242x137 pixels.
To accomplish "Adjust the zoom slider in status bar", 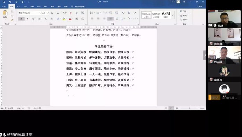I will [x=189, y=108].
